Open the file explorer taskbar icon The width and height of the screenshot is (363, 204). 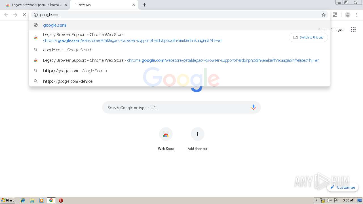[x=32, y=200]
